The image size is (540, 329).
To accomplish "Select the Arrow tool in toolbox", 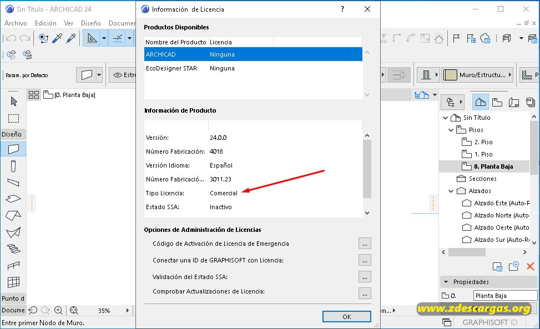I will 13,102.
